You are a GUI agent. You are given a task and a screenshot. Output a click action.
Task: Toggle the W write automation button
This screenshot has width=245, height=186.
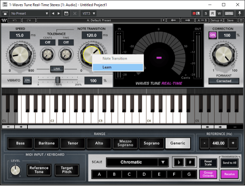pyautogui.click(x=219, y=14)
